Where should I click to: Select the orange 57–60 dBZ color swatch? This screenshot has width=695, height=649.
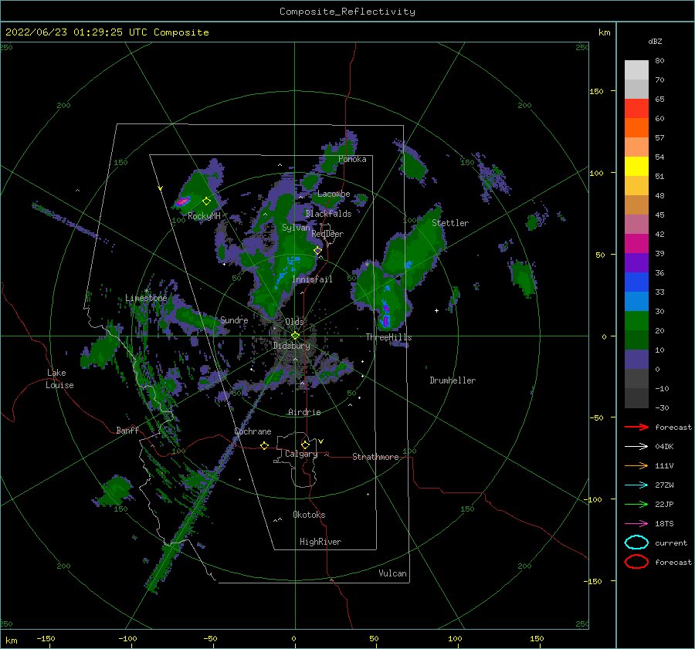pos(636,128)
